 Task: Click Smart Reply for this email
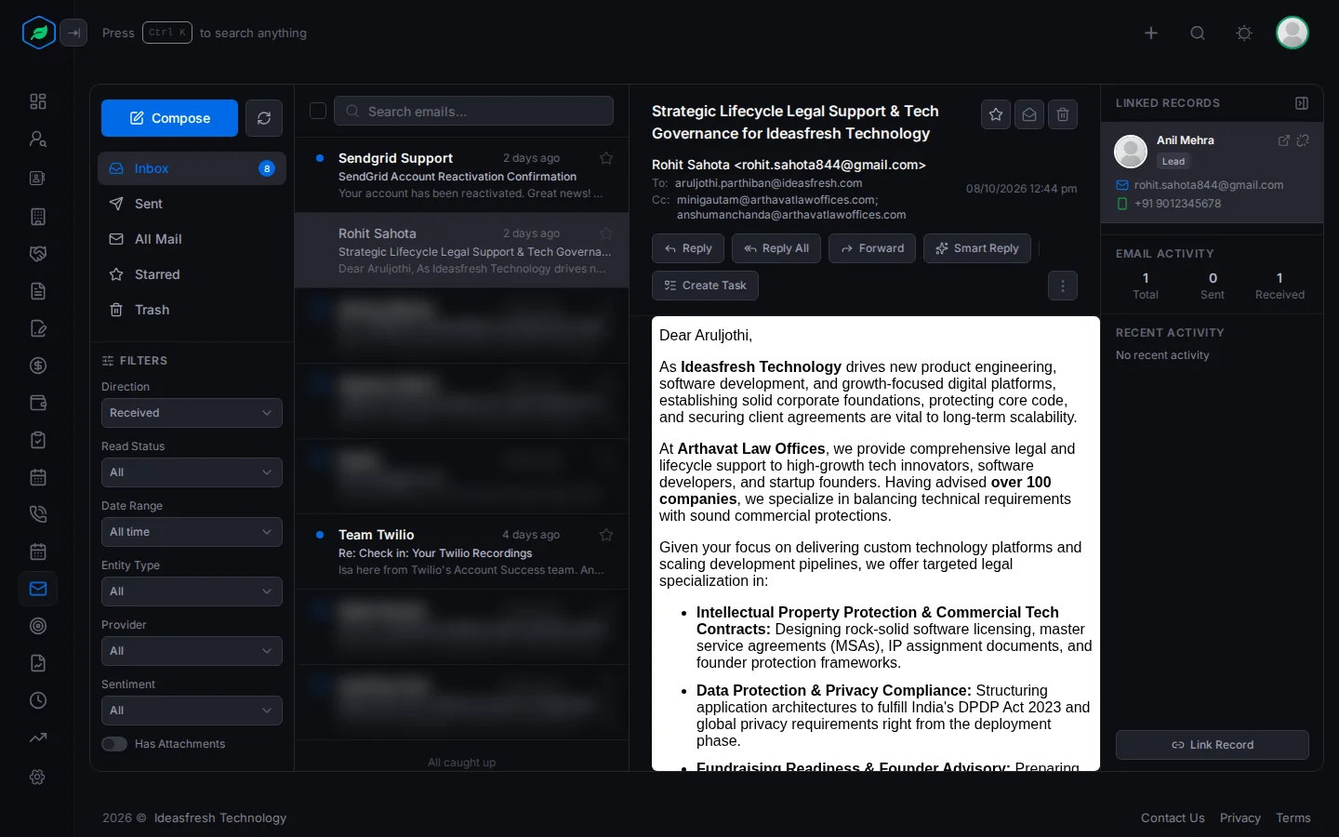coord(977,248)
